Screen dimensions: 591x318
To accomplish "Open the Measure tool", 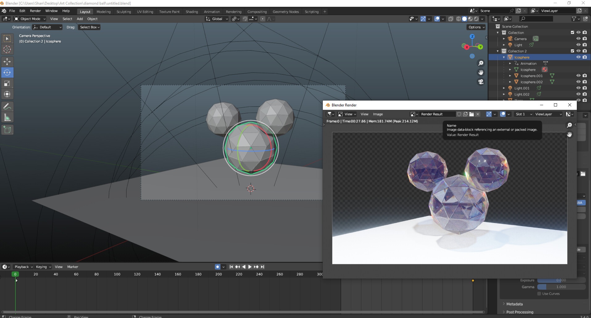I will [7, 117].
